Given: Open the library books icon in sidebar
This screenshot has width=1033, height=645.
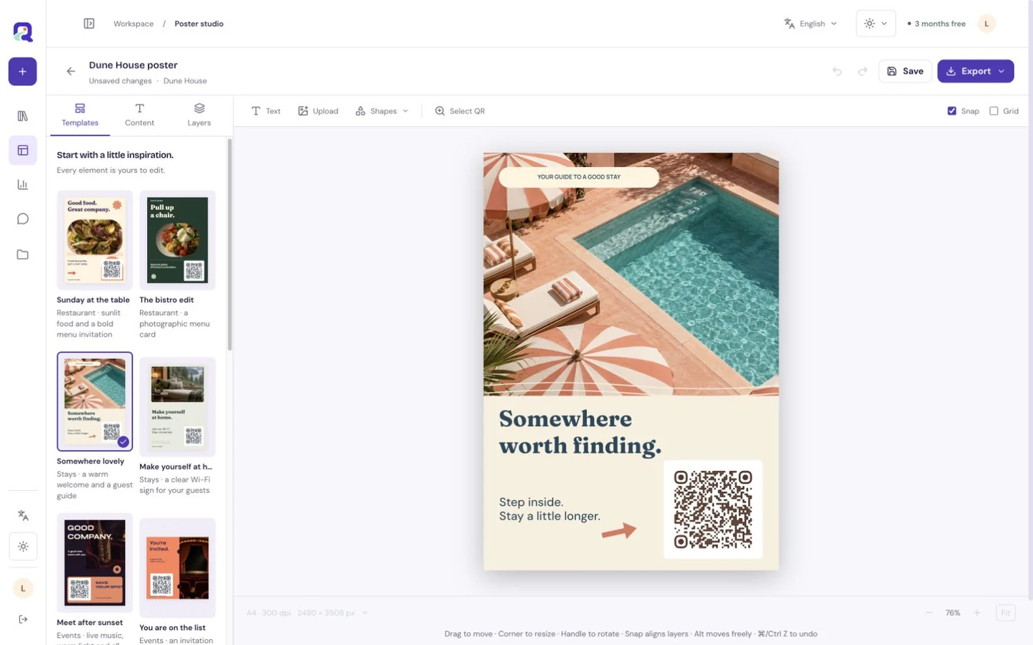Looking at the screenshot, I should coord(22,116).
